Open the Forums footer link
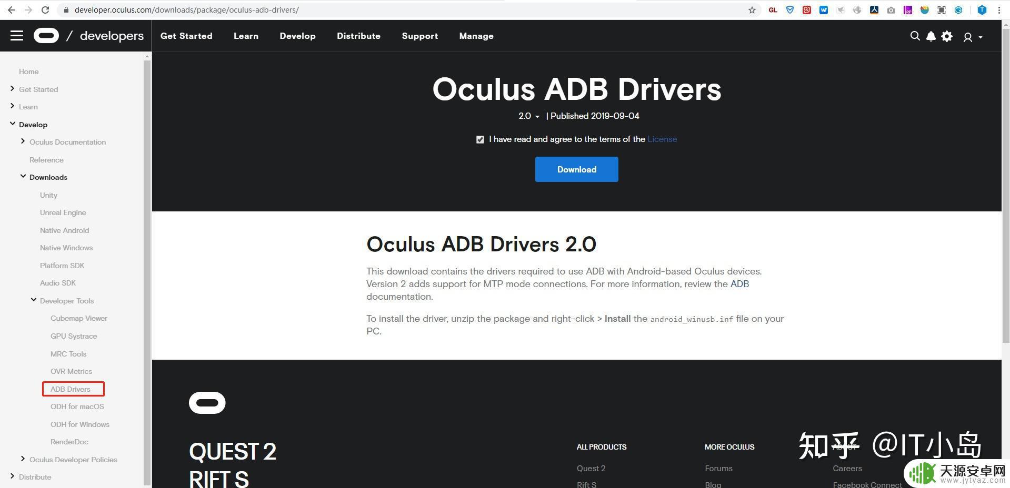 [718, 469]
